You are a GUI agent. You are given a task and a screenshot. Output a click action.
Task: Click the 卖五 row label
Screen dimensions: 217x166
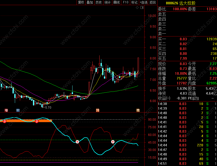click(x=162, y=14)
